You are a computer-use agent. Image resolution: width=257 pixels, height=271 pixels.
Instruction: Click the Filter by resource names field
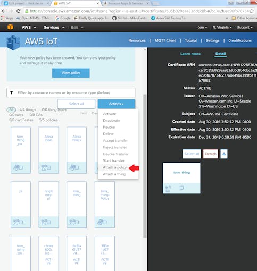click(71, 92)
